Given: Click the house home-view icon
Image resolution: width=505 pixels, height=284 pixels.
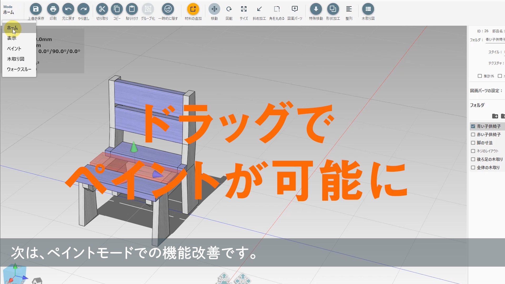Looking at the screenshot, I should [x=37, y=281].
